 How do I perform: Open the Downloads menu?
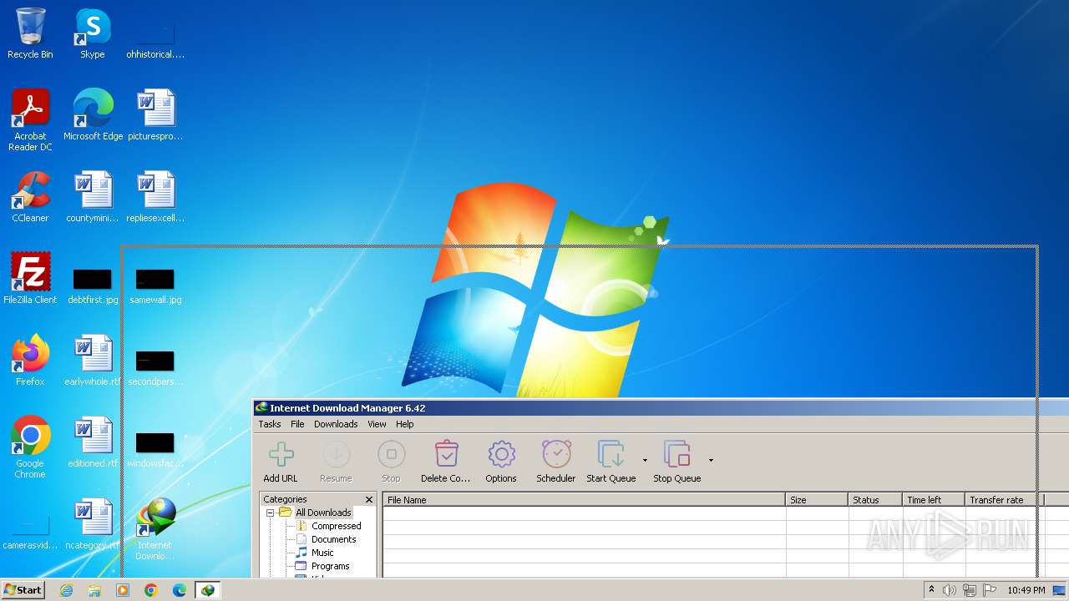[336, 424]
